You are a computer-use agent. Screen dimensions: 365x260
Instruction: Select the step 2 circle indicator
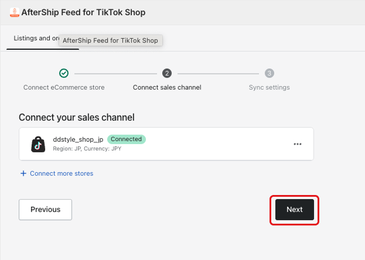[167, 73]
